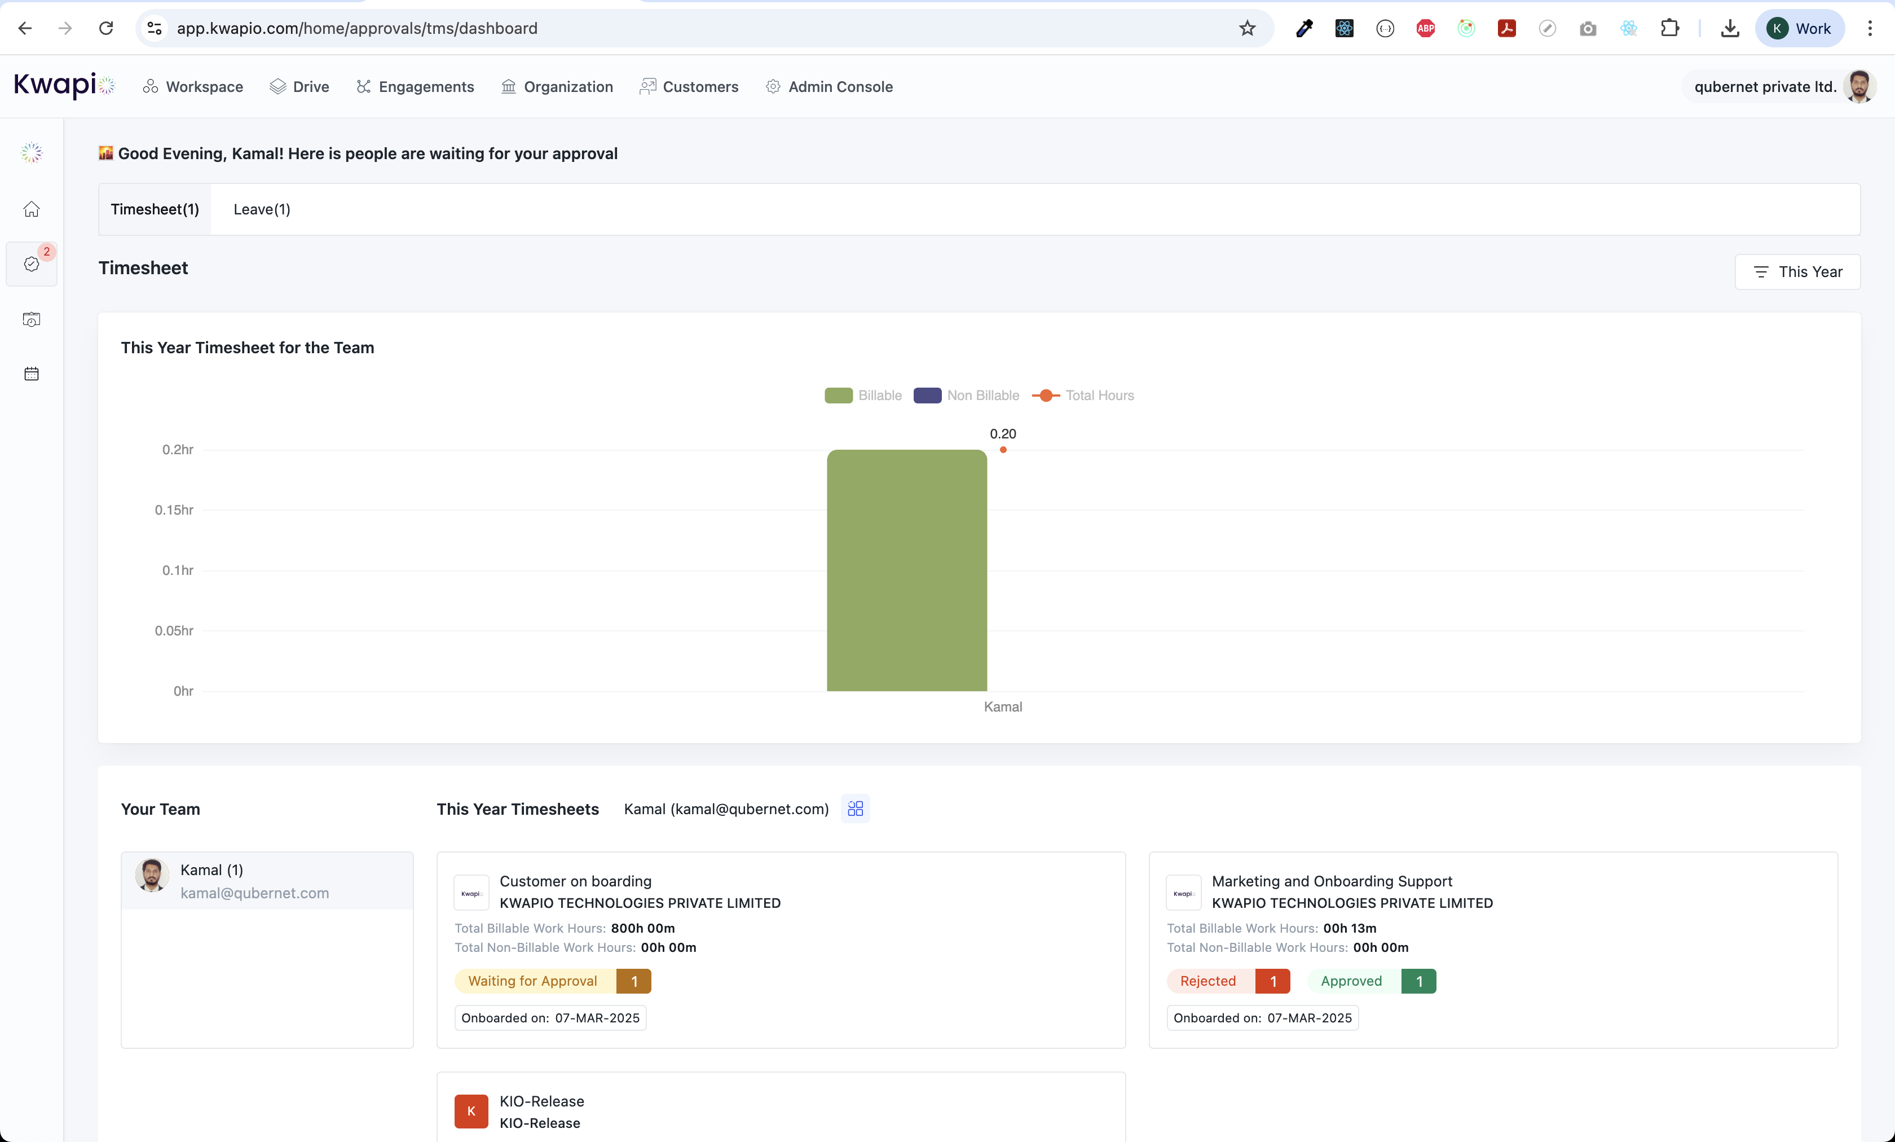Click the home icon in the sidebar
This screenshot has width=1895, height=1142.
pyautogui.click(x=32, y=209)
